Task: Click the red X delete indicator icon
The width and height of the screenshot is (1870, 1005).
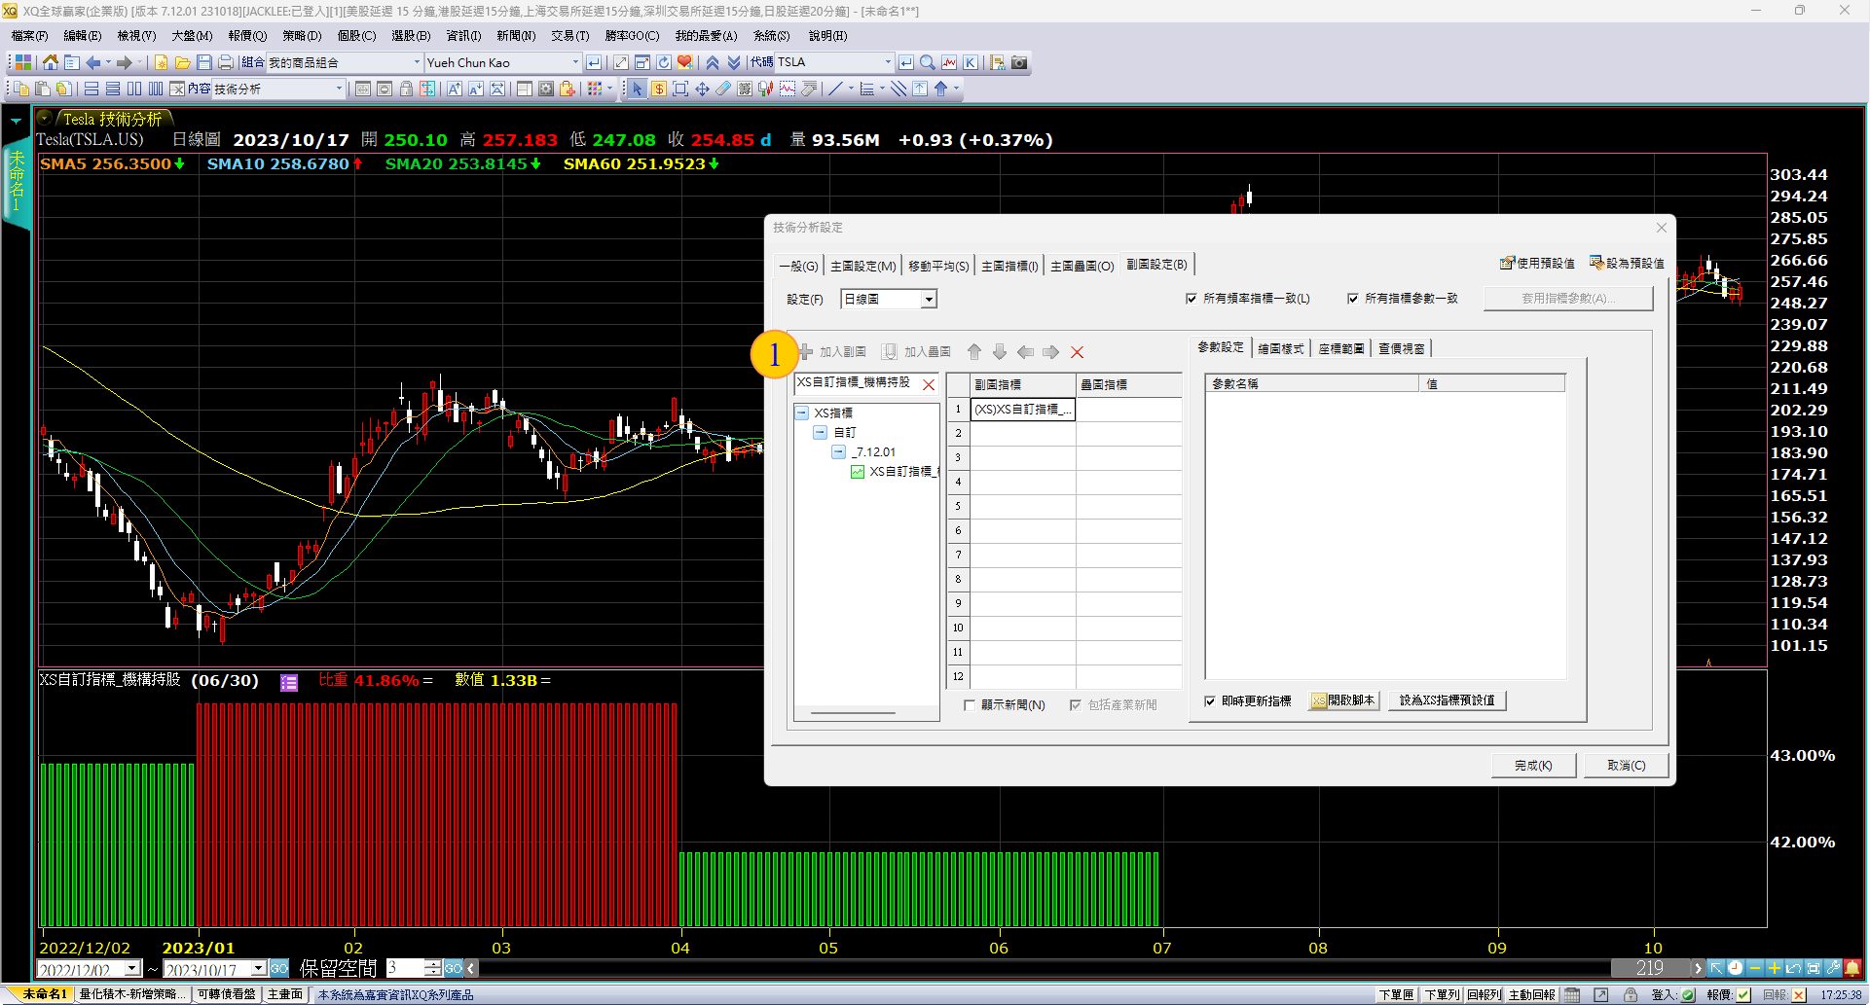Action: tap(1077, 352)
